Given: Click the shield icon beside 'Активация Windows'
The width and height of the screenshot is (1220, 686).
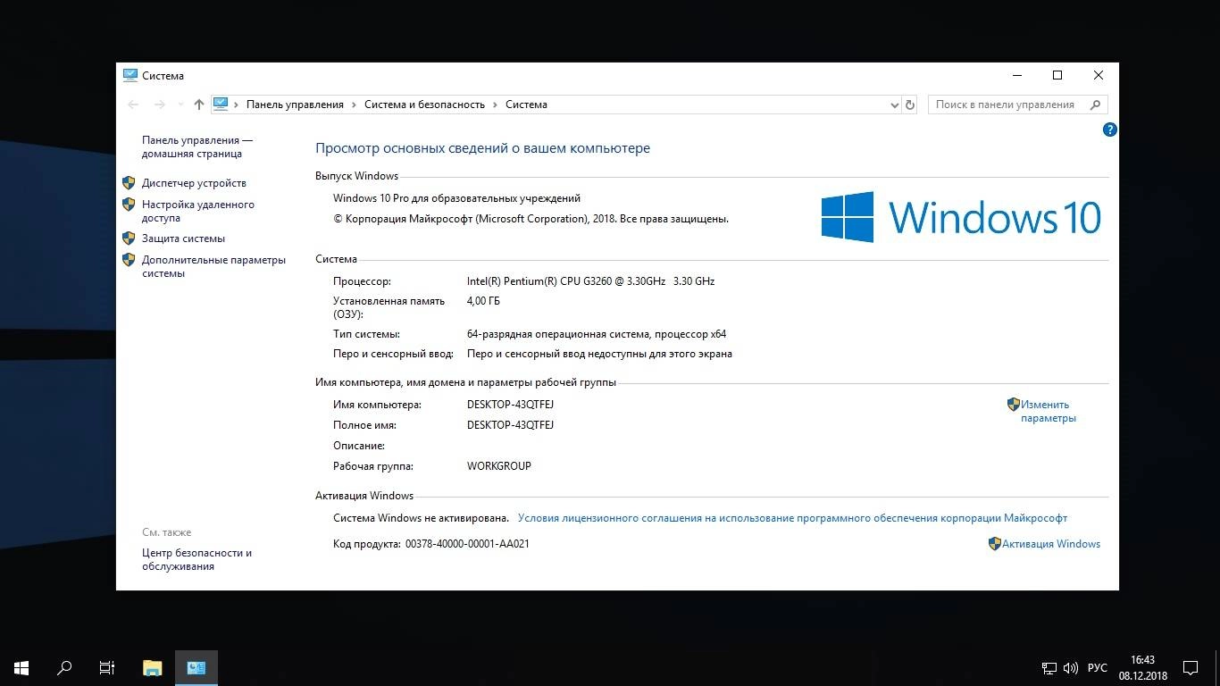Looking at the screenshot, I should tap(994, 544).
